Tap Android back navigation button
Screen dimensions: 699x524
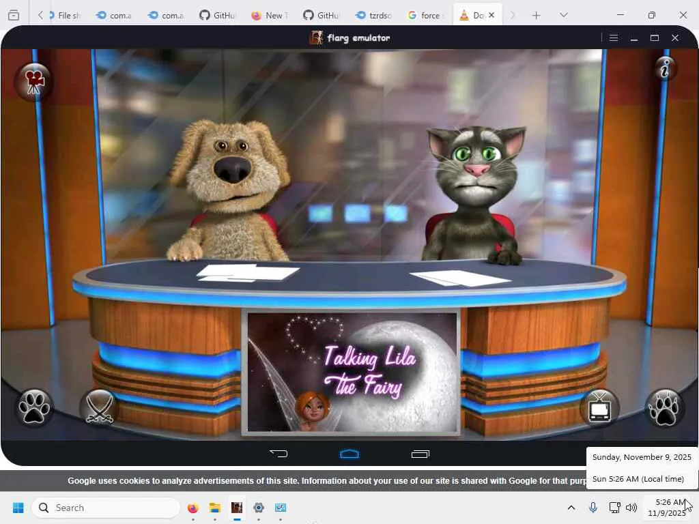pyautogui.click(x=279, y=454)
